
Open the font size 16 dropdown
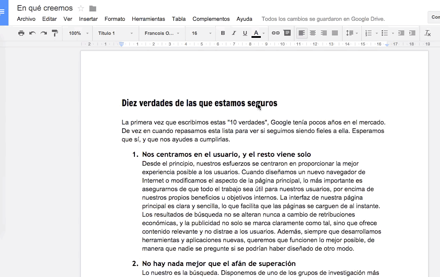coord(201,33)
